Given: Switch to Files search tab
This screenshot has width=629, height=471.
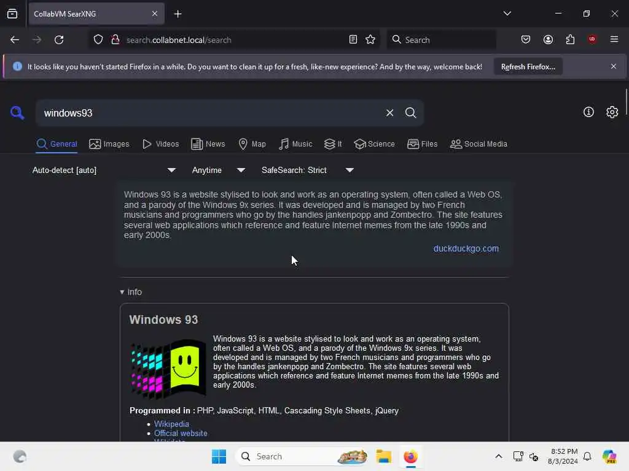Looking at the screenshot, I should 422,144.
